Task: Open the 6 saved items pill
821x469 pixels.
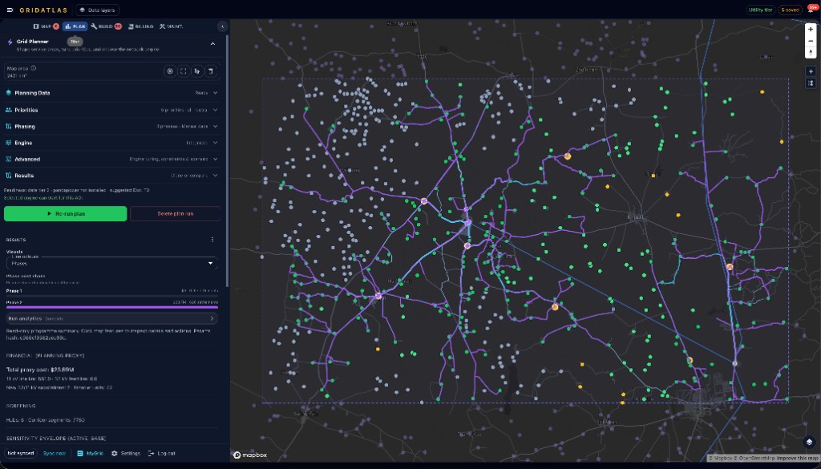Action: 790,10
